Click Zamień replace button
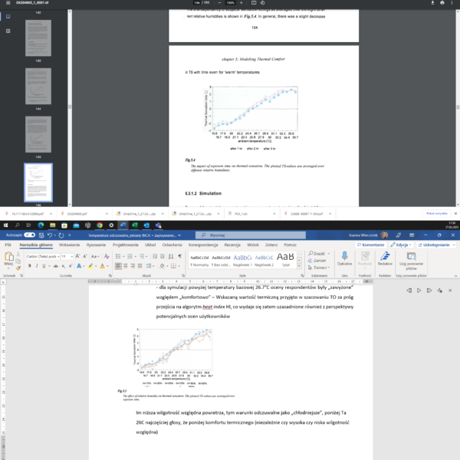The width and height of the screenshot is (460, 460). (317, 261)
